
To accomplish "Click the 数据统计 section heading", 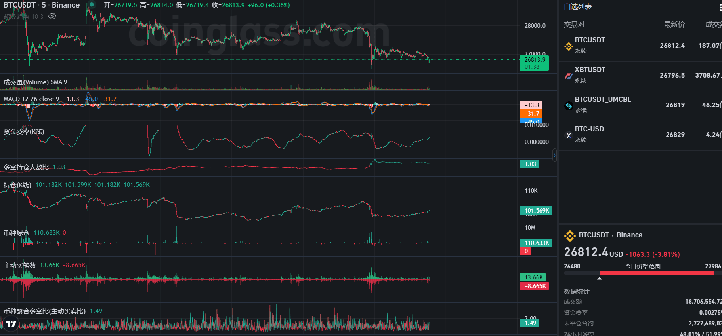I will point(577,292).
